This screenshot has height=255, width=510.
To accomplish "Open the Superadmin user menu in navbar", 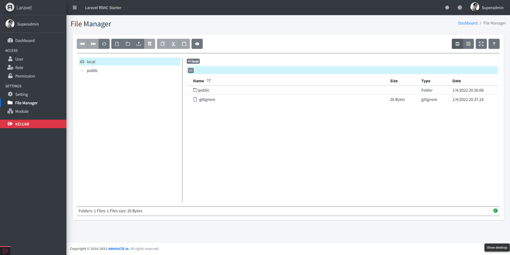I will [486, 8].
